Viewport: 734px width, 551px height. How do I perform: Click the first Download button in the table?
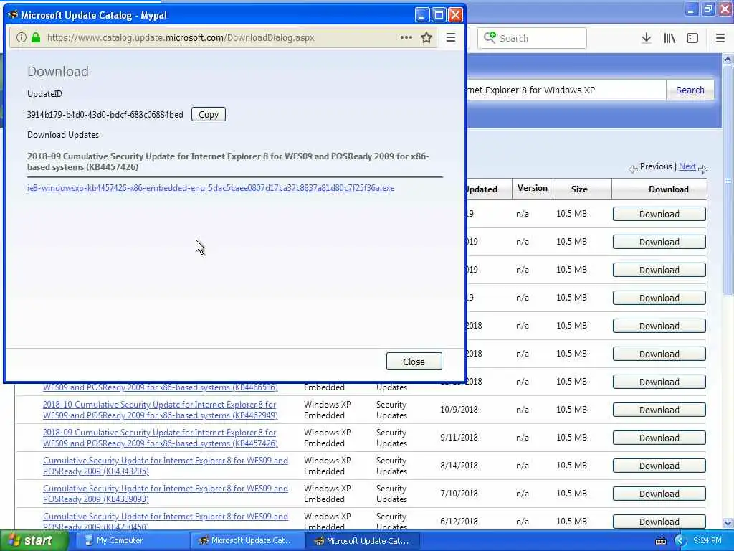click(659, 214)
